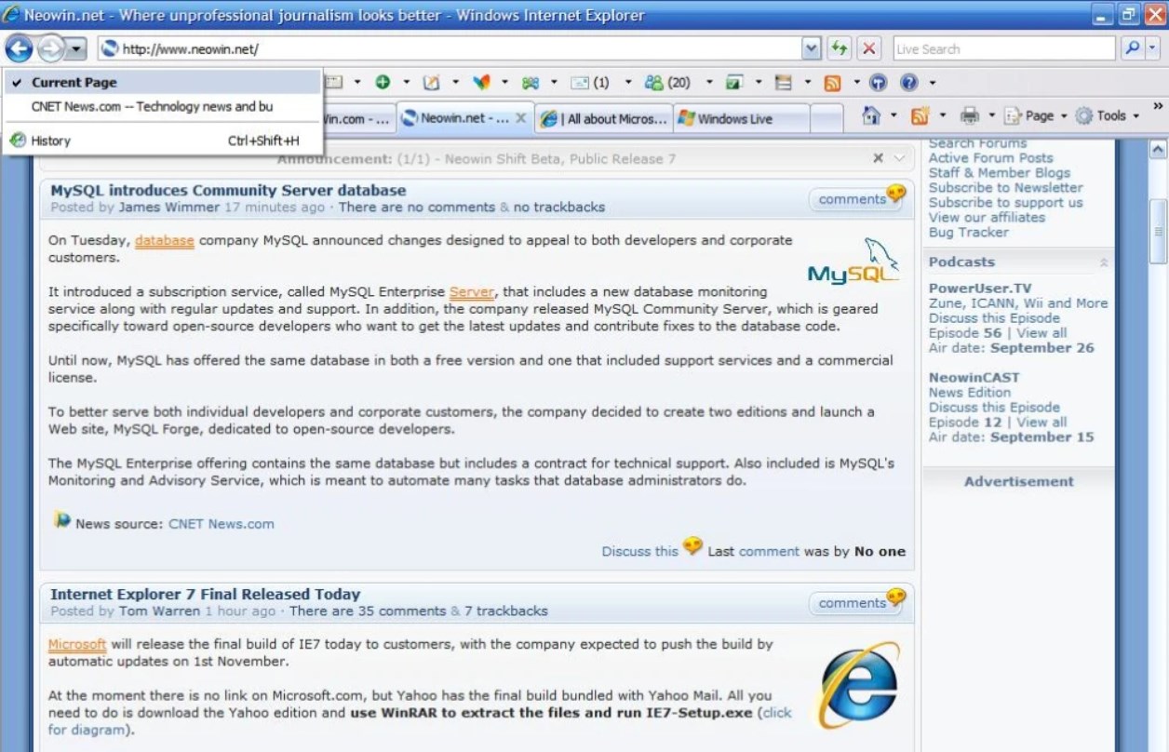Click the Home house icon
The height and width of the screenshot is (752, 1169).
click(x=871, y=115)
